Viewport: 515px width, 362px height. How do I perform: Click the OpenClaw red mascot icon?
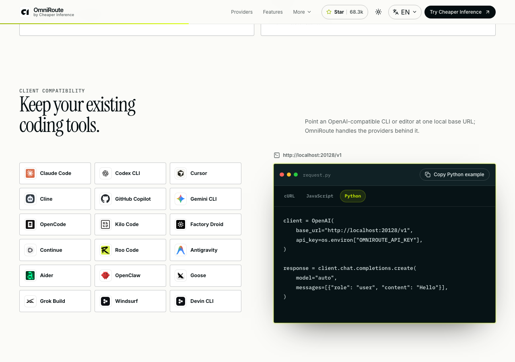click(x=105, y=276)
